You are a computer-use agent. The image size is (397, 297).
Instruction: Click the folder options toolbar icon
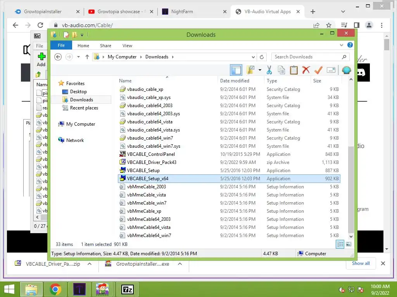pyautogui.click(x=250, y=70)
